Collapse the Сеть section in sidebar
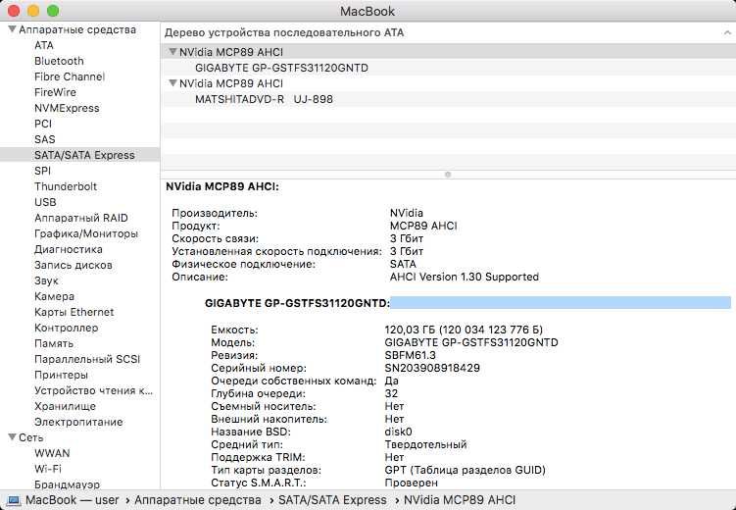This screenshot has width=736, height=510. click(12, 437)
